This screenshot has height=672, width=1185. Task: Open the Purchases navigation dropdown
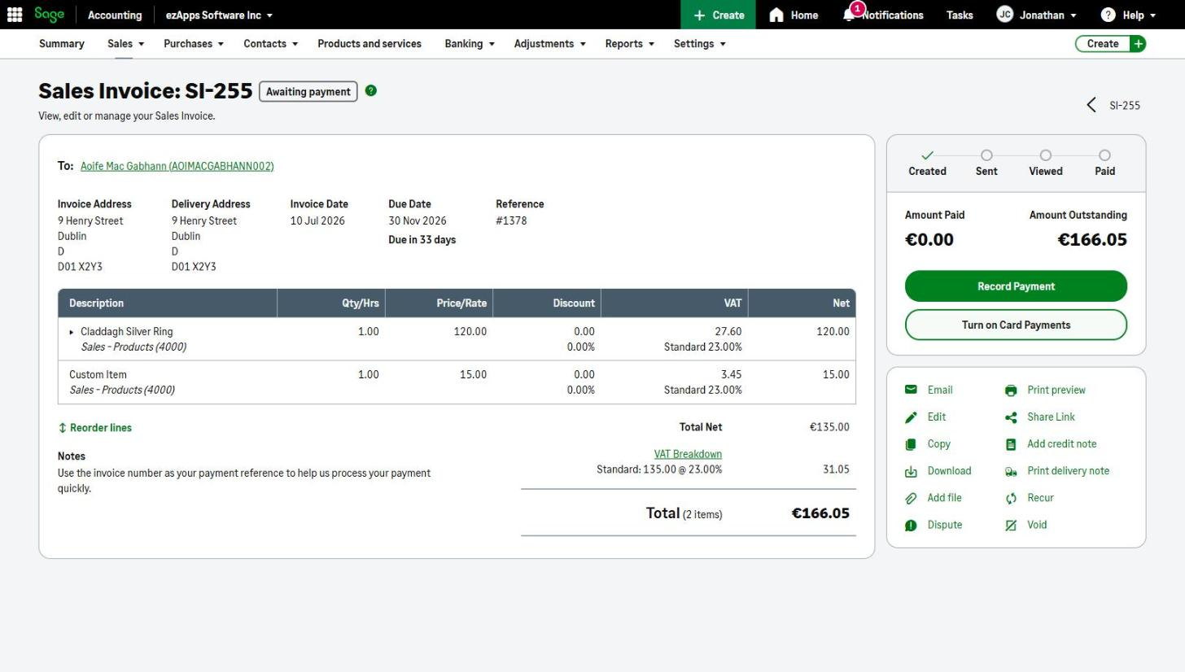coord(194,44)
